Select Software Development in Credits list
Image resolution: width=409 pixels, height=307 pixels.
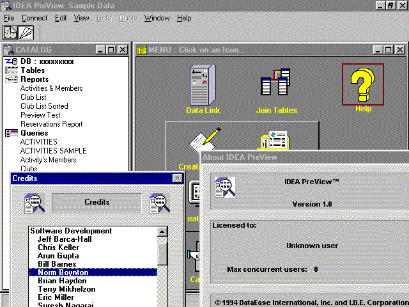(71, 231)
